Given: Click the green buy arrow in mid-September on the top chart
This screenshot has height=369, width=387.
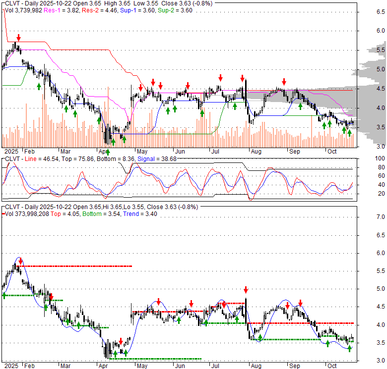Looking at the screenshot, I should point(300,106).
